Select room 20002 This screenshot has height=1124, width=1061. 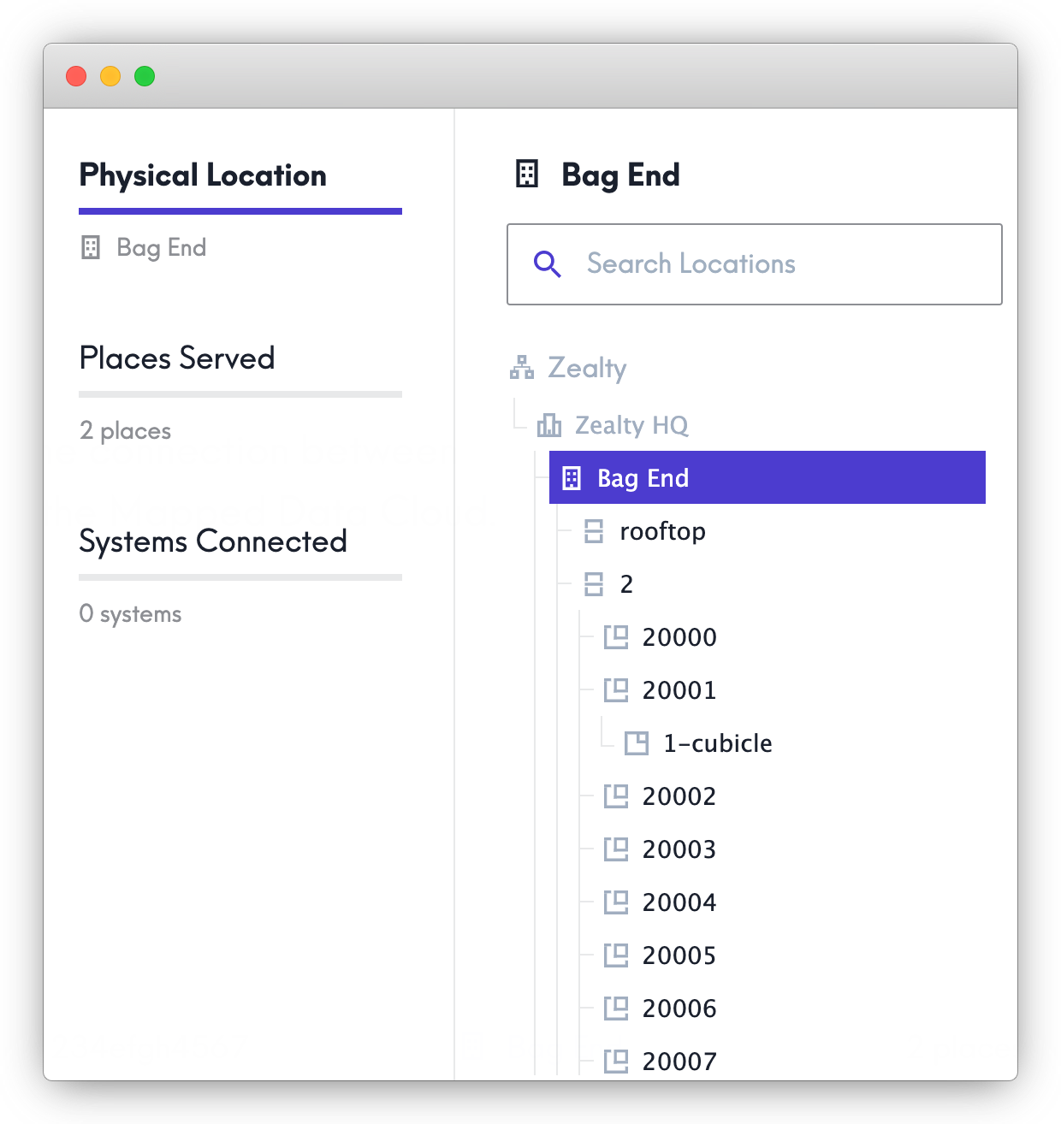pos(679,796)
